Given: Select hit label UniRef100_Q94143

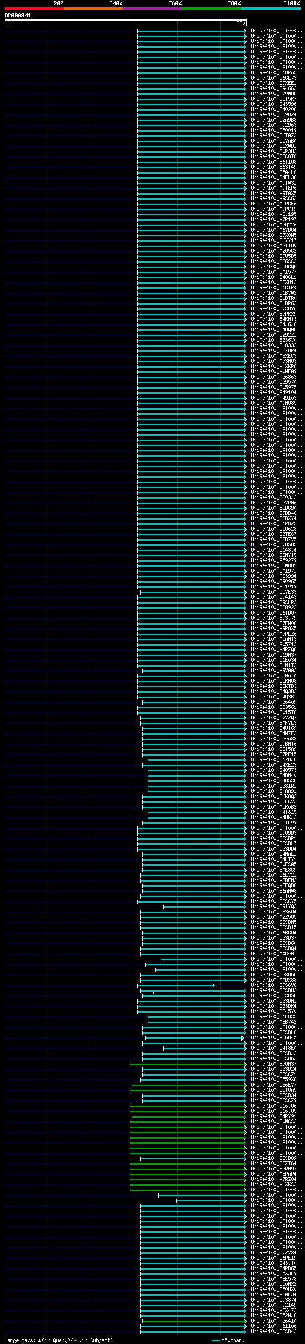Looking at the screenshot, I should click(x=274, y=597).
